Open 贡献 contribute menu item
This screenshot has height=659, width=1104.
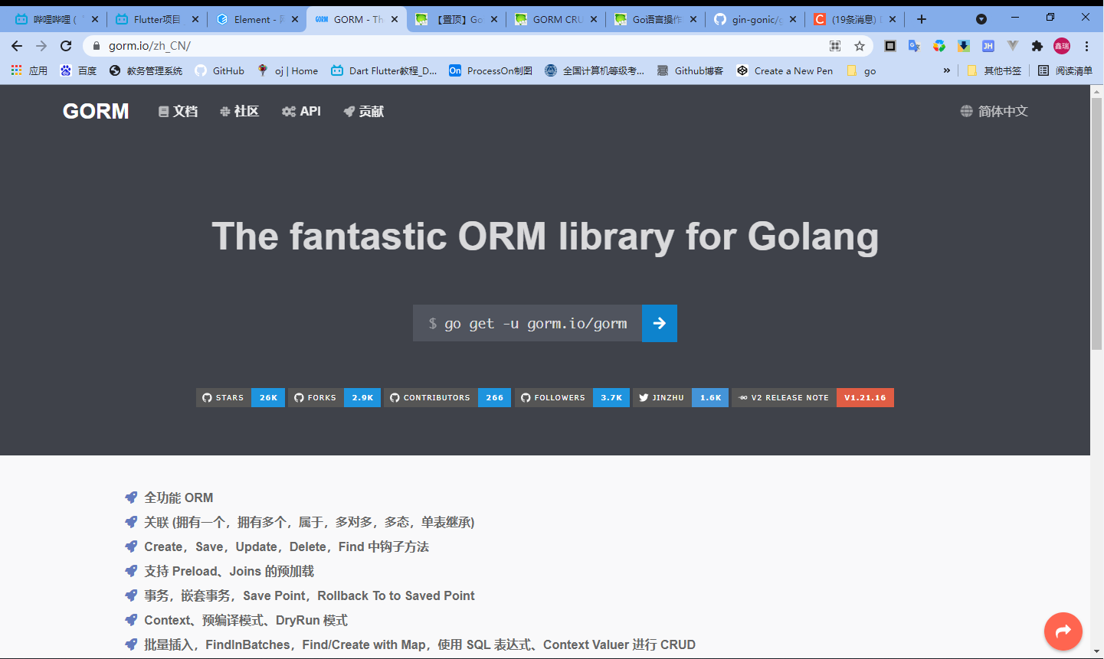click(x=363, y=111)
